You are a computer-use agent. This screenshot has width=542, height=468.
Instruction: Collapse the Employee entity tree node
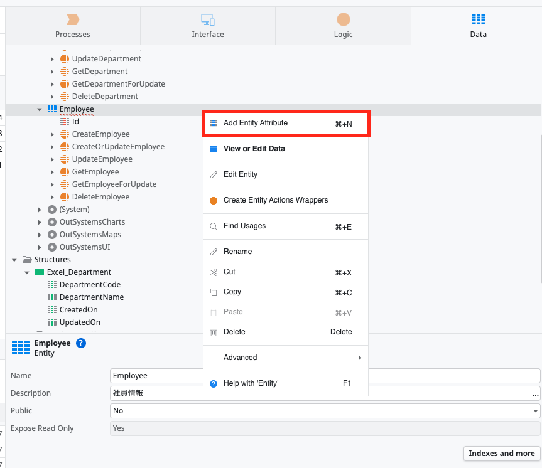pyautogui.click(x=40, y=110)
